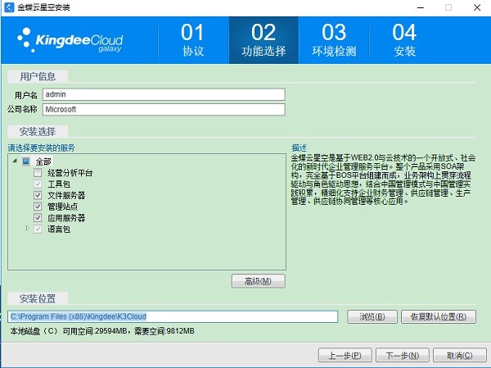Collapse the 全部 tree node
491x368 pixels.
click(15, 161)
